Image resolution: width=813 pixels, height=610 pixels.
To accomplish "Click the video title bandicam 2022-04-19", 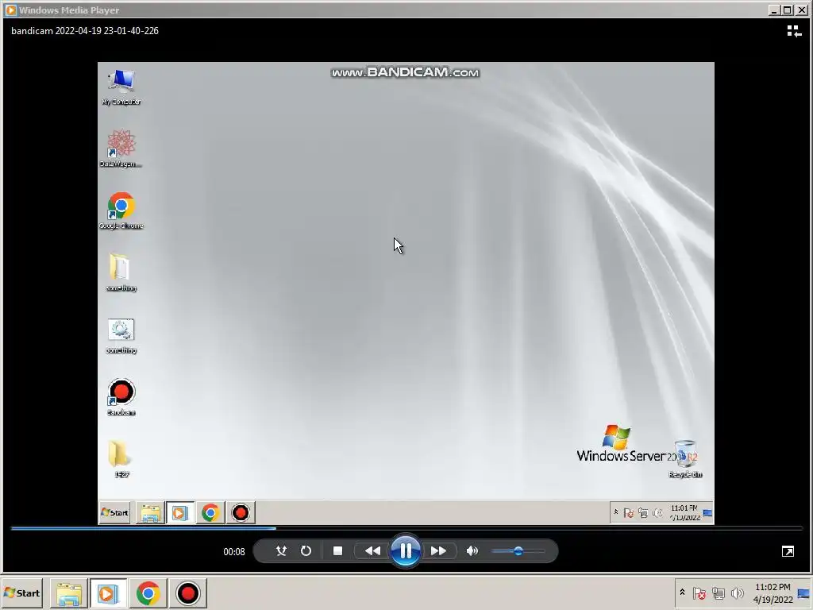I will (x=85, y=31).
